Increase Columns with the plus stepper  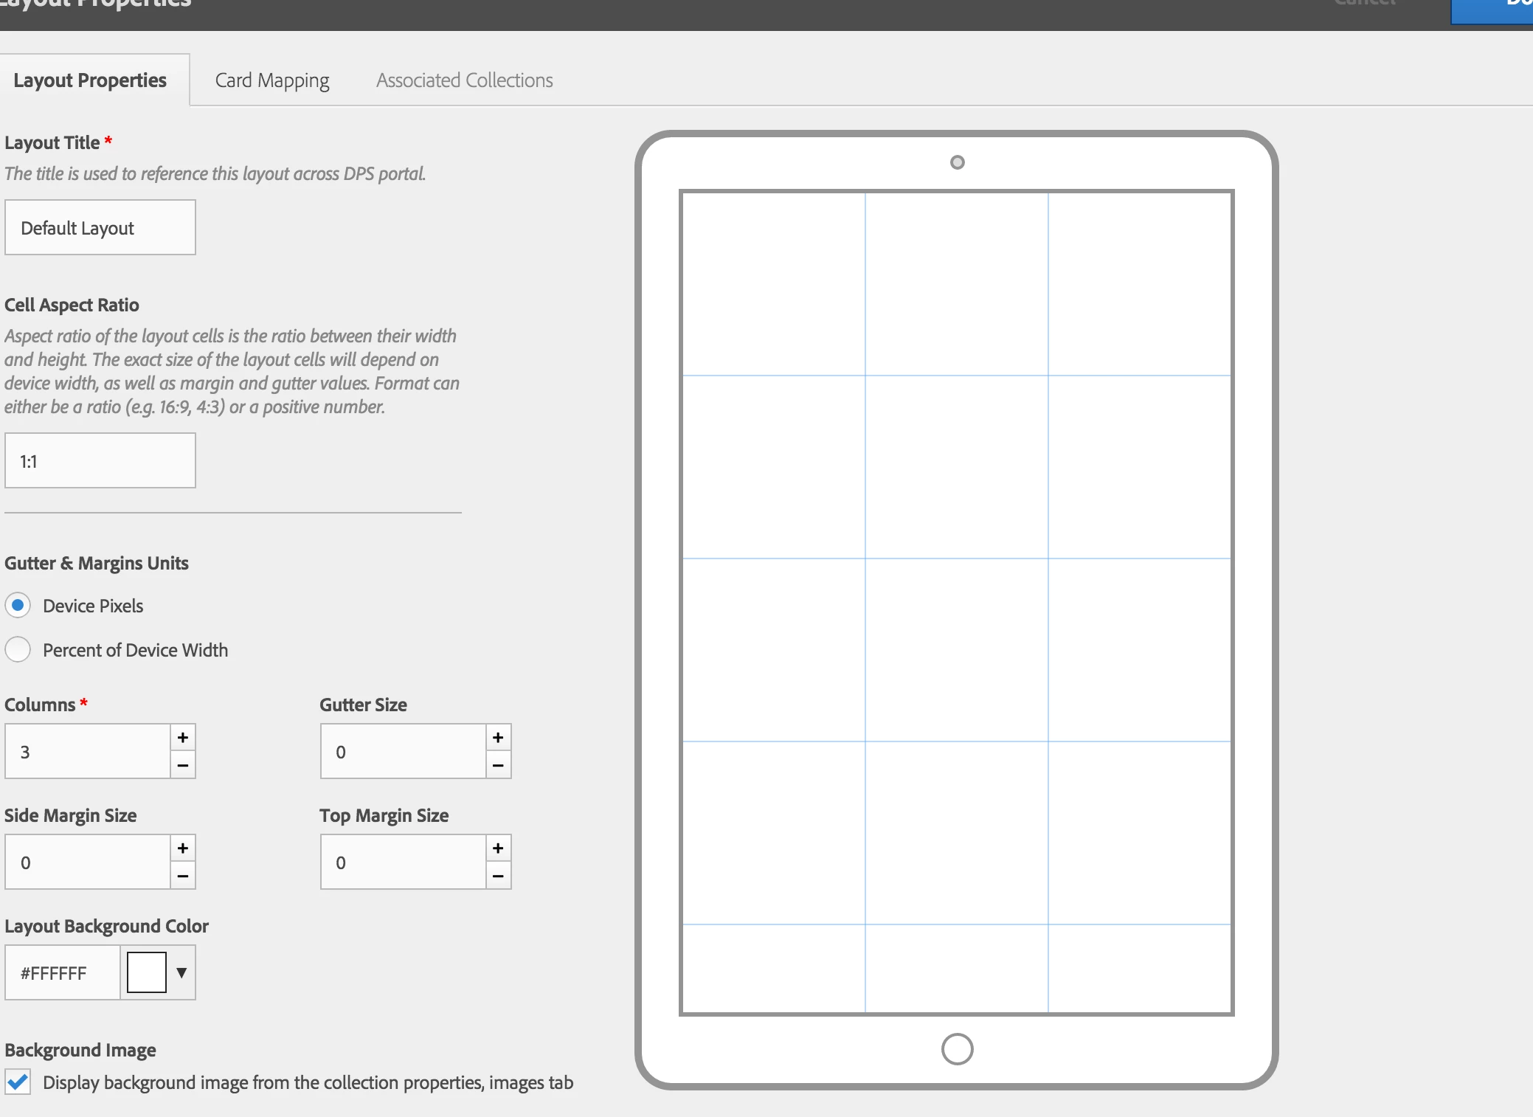coord(183,737)
